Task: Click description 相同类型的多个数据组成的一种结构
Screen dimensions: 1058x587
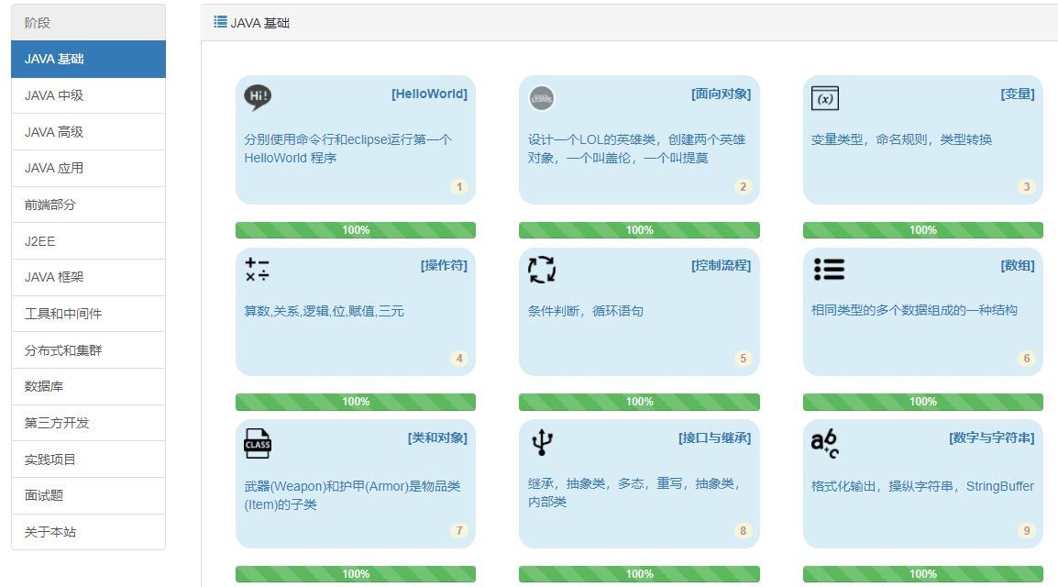Action: coord(914,310)
